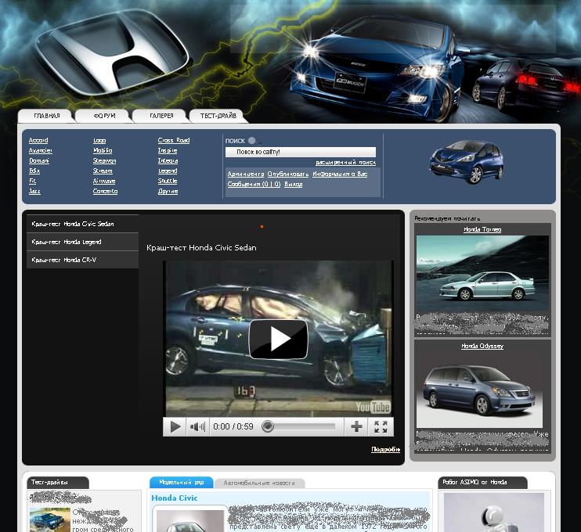
Task: Open Информация о Вас link
Action: pyautogui.click(x=340, y=174)
